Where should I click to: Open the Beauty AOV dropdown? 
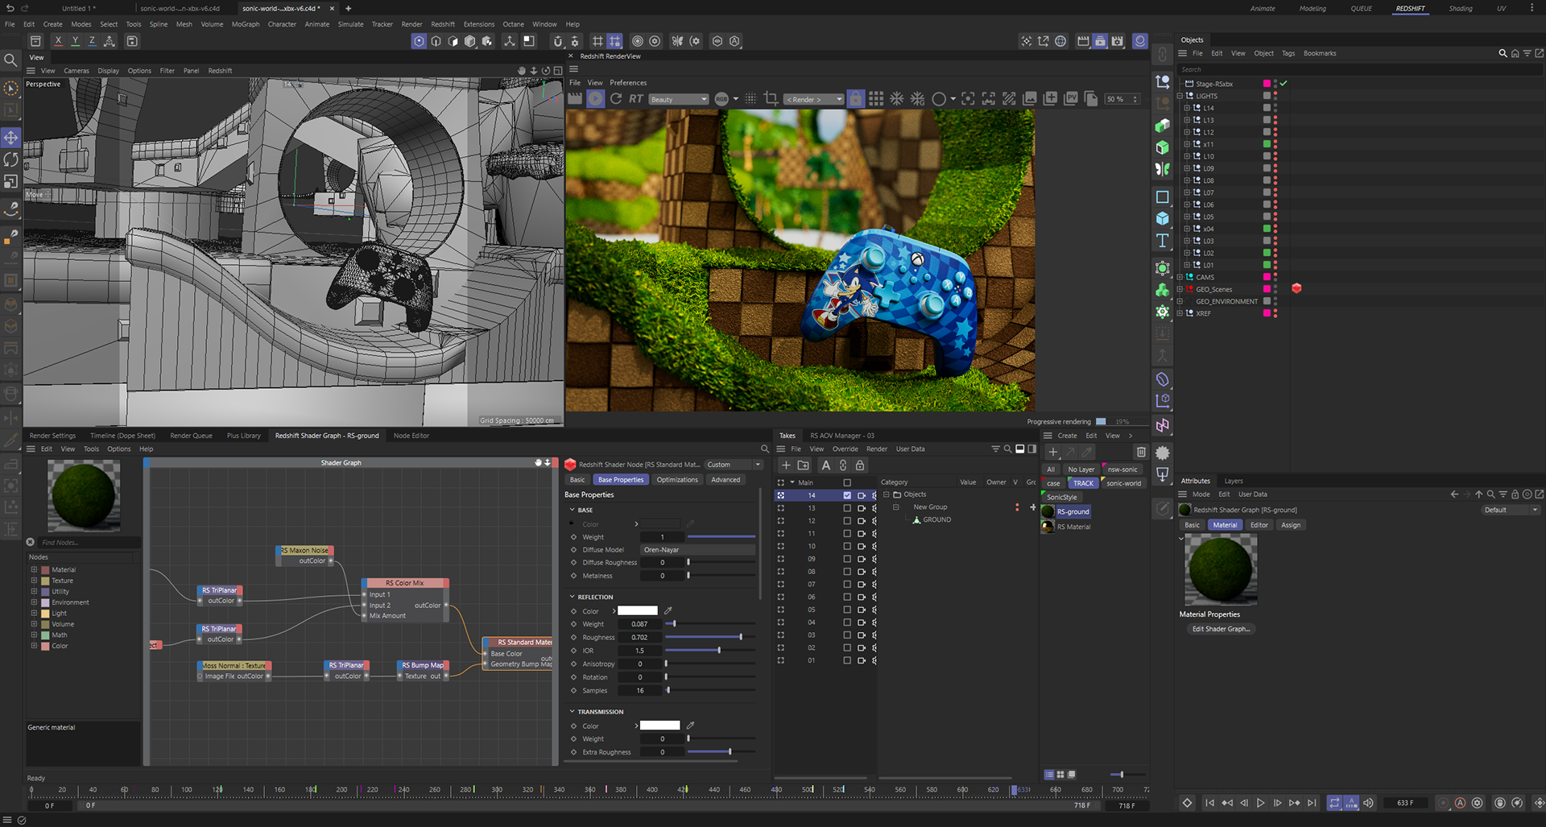click(678, 99)
